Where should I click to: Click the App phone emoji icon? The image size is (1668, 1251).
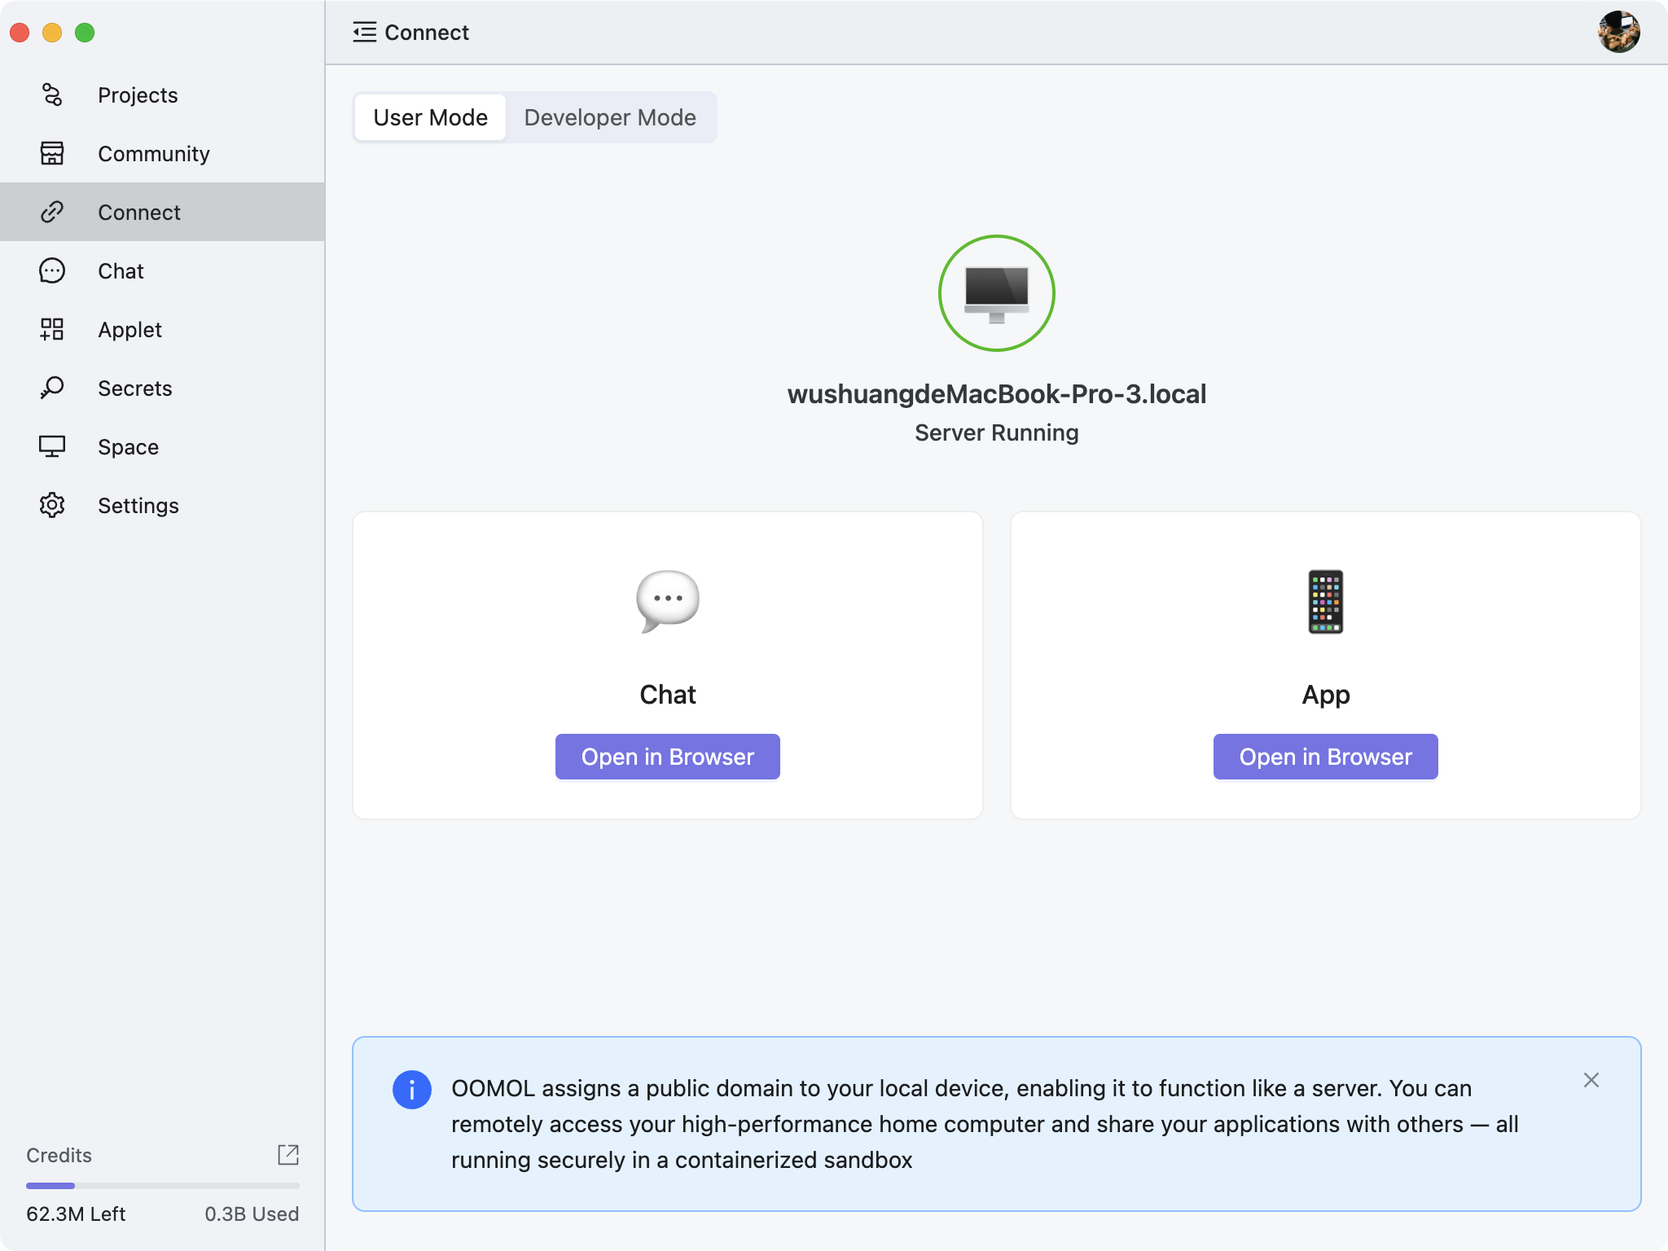coord(1326,600)
